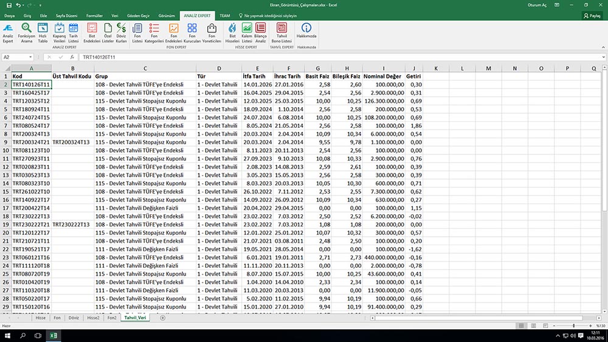Switch to the Giriş ribbon tab
608x342 pixels.
[x=27, y=16]
